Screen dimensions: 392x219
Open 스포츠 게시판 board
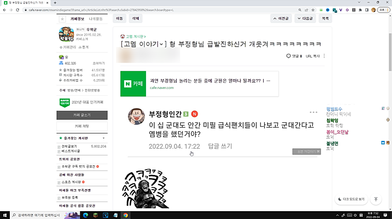(71, 182)
